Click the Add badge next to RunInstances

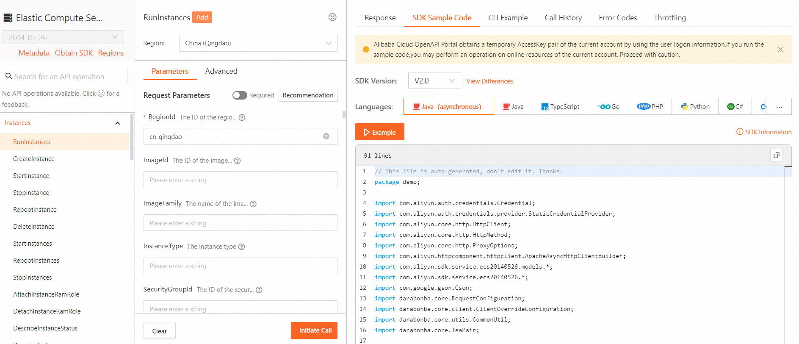202,17
